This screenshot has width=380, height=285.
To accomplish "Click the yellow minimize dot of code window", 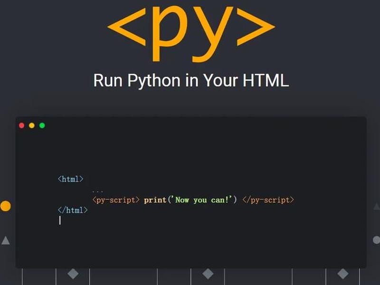I will tap(32, 125).
